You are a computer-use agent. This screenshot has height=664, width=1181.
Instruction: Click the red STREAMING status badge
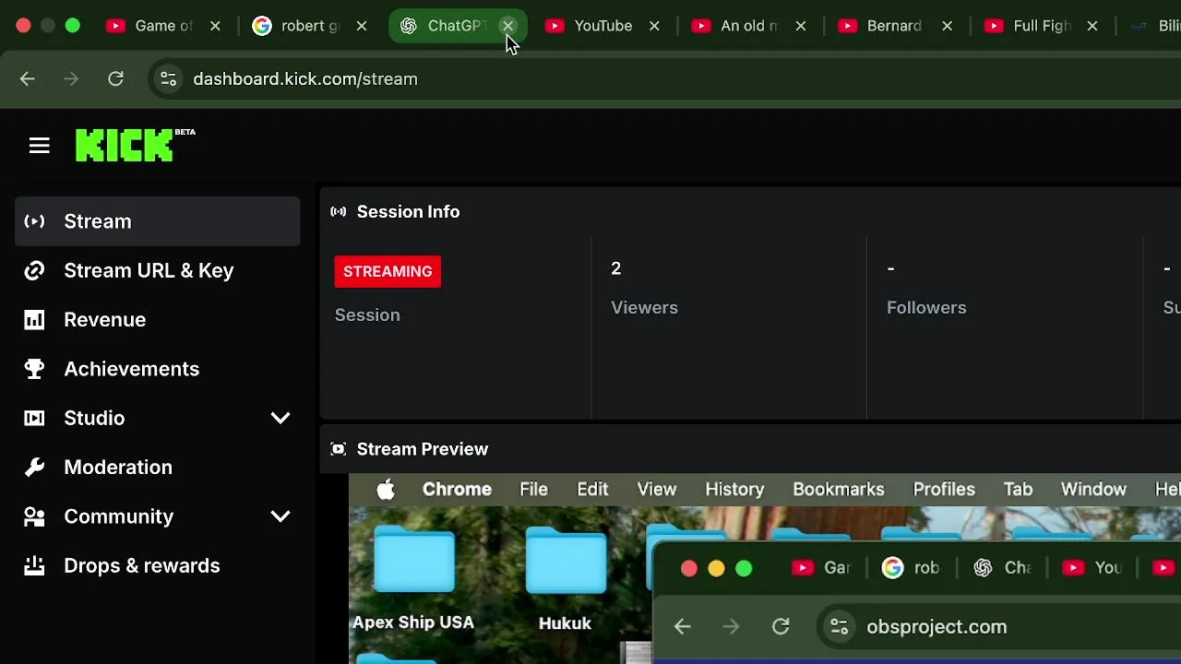(388, 271)
